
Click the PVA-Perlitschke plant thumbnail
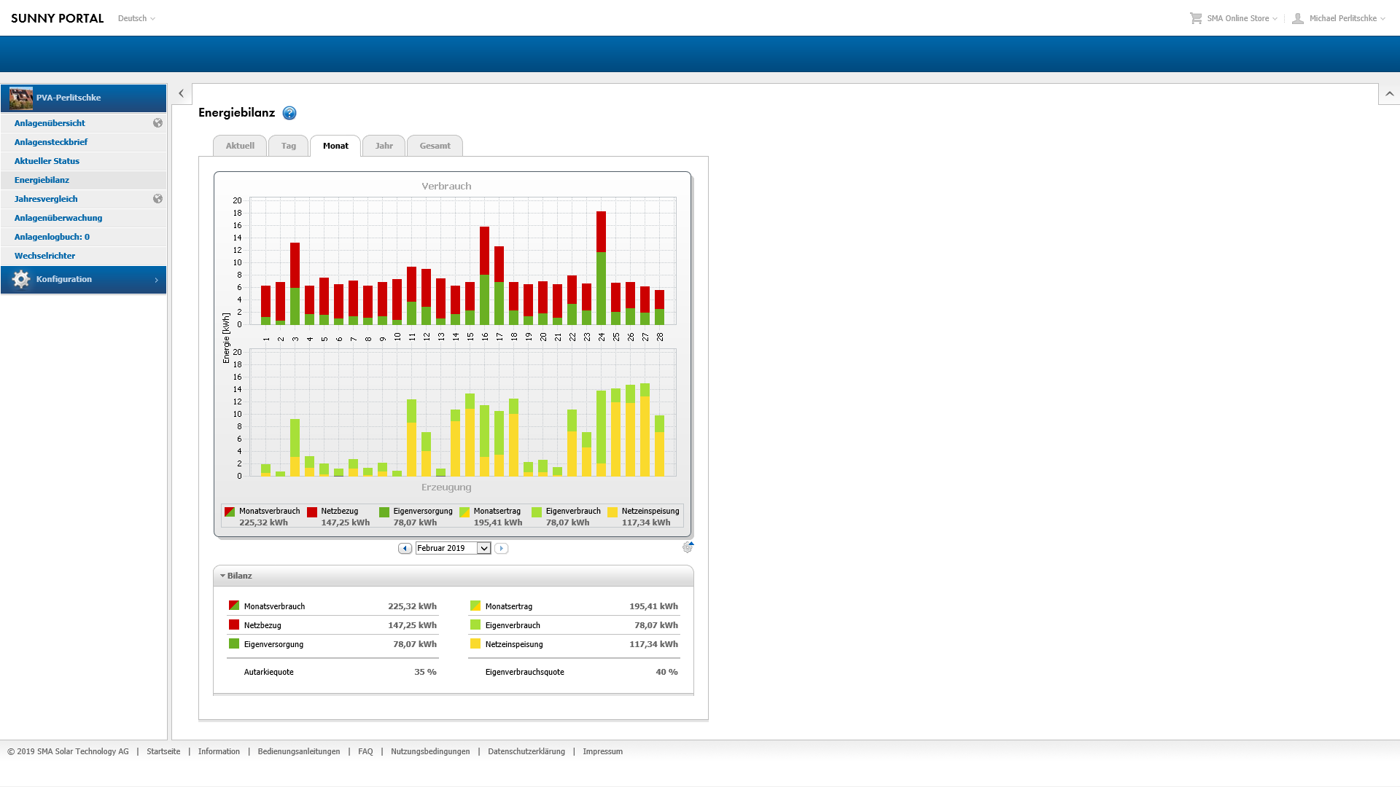point(21,98)
